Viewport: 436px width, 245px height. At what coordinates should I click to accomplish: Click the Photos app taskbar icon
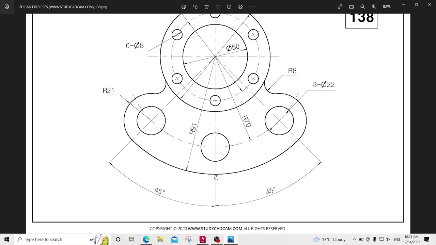(x=231, y=239)
